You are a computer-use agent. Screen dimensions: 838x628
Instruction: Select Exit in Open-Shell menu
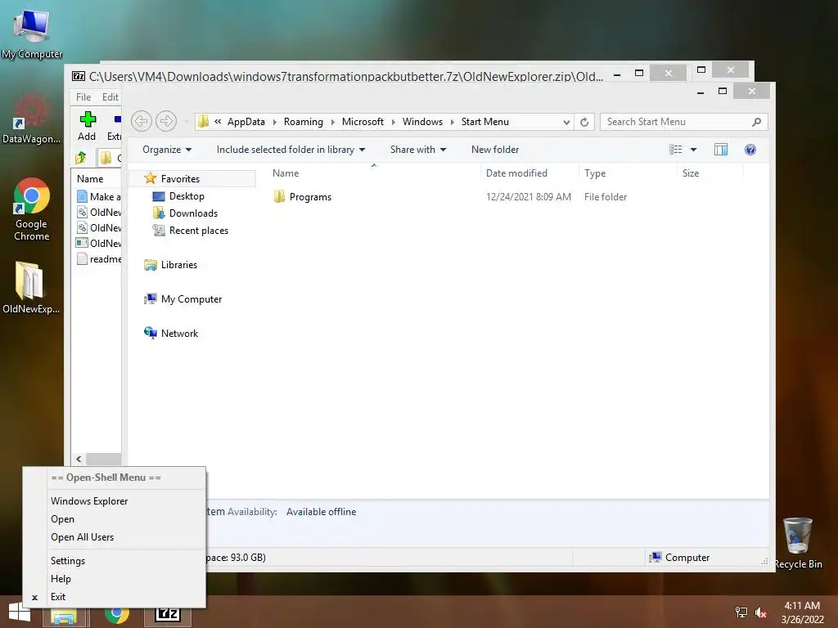click(x=58, y=597)
